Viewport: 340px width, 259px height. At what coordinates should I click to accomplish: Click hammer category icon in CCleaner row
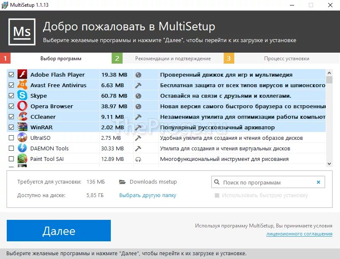point(138,117)
